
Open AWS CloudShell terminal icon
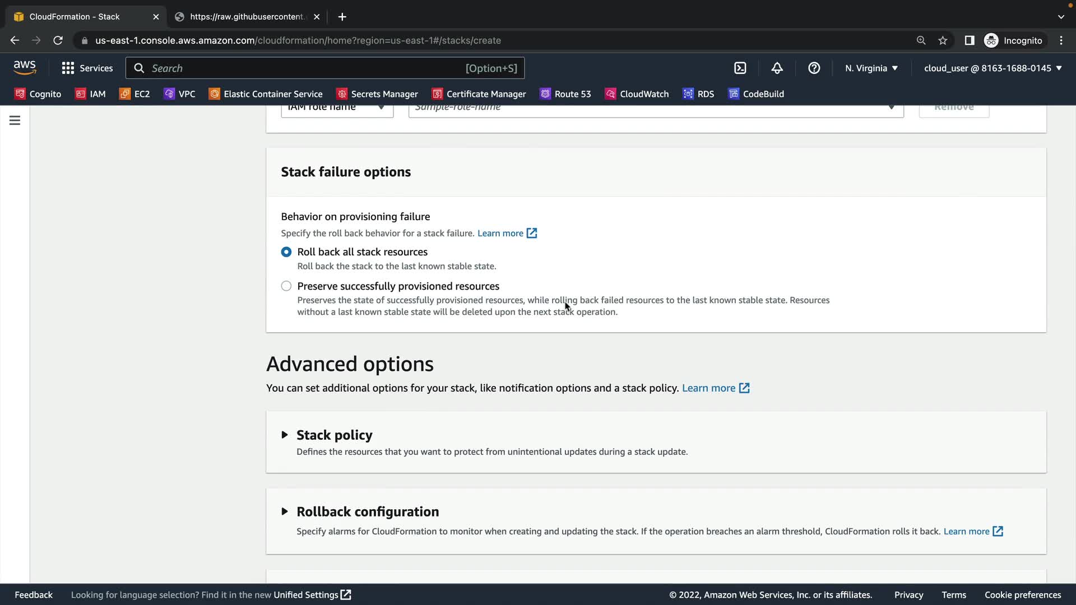[740, 68]
